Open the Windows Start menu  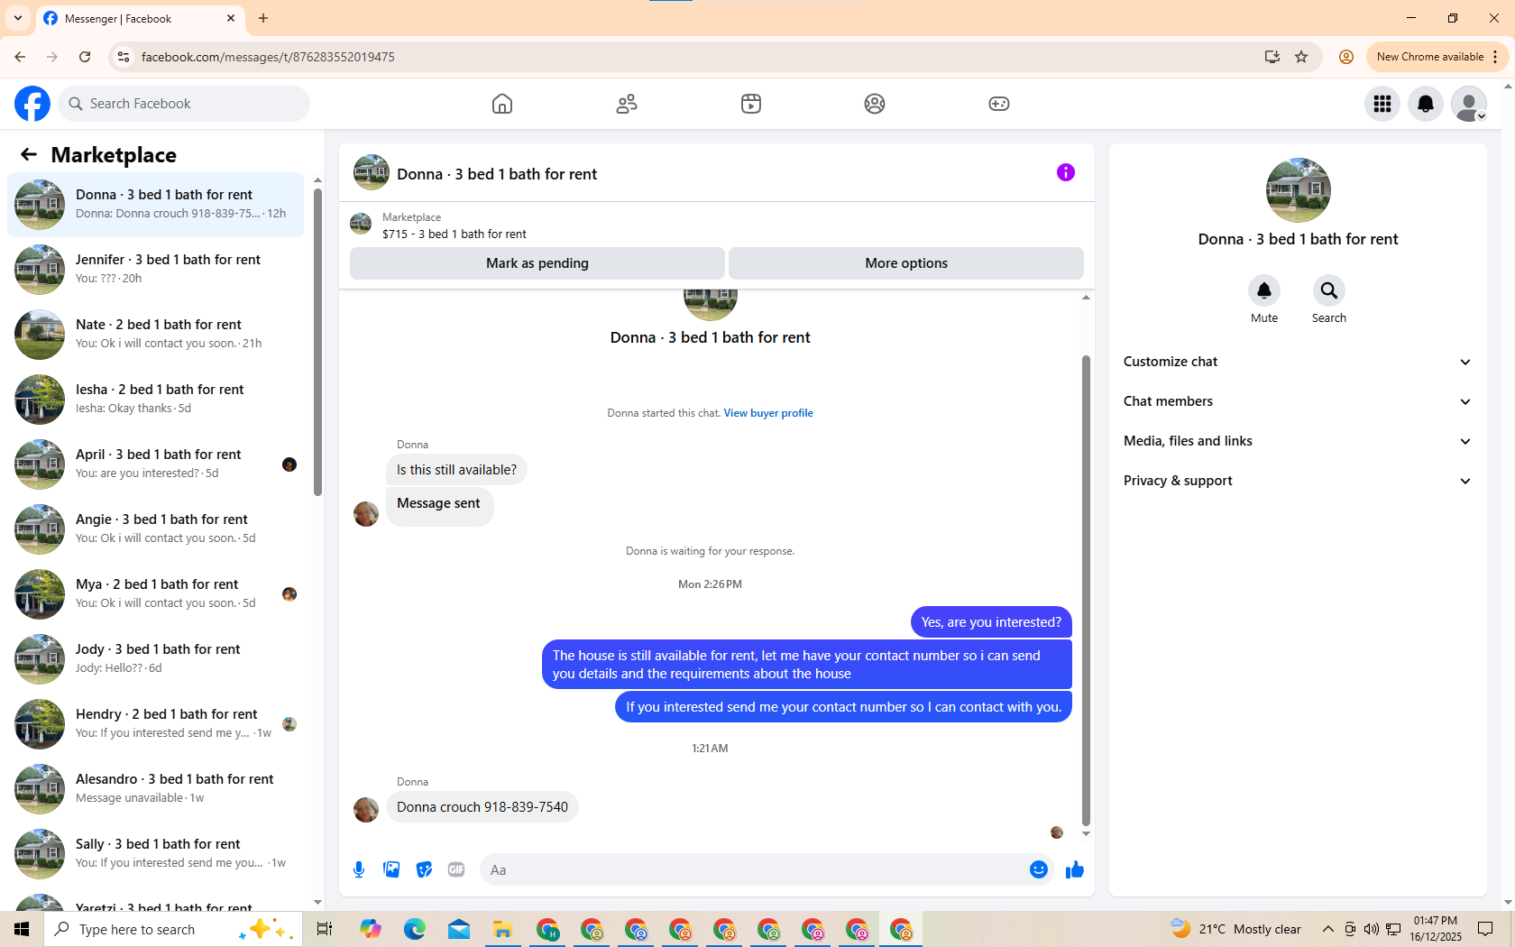[22, 929]
